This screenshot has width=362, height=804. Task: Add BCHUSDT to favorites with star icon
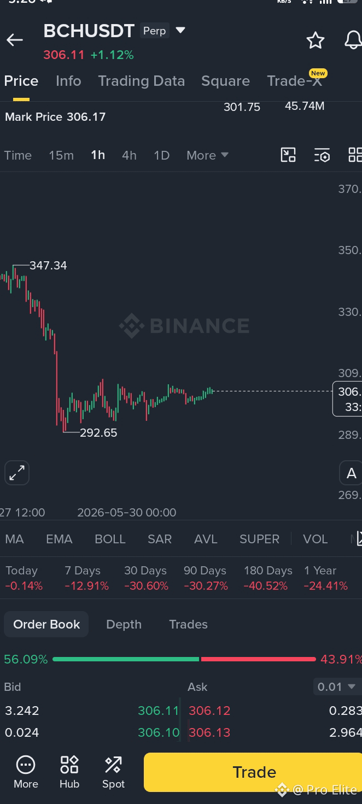(x=316, y=40)
